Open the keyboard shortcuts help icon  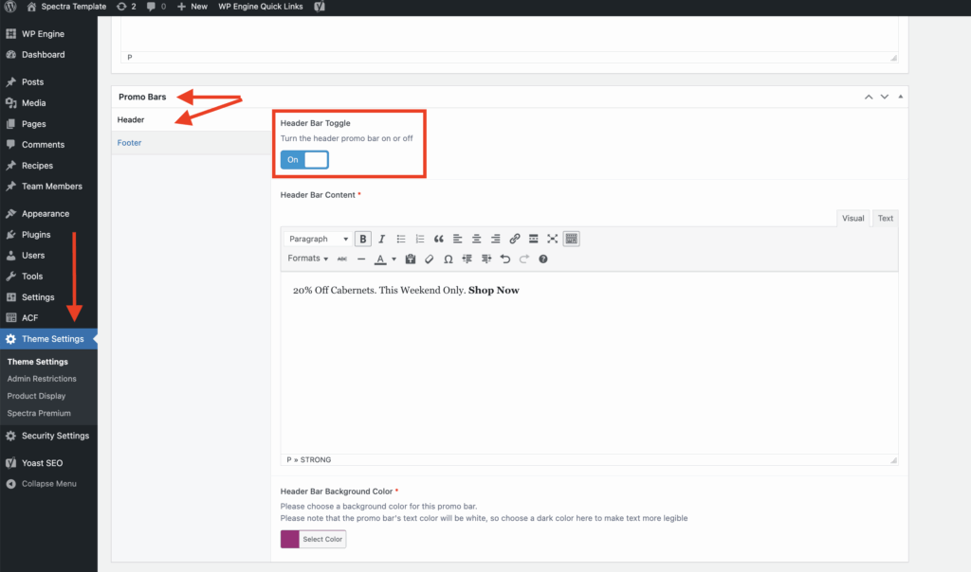click(543, 259)
